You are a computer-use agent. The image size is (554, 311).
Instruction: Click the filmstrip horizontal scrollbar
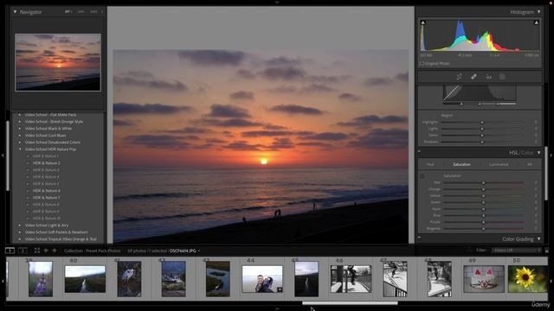coord(350,303)
